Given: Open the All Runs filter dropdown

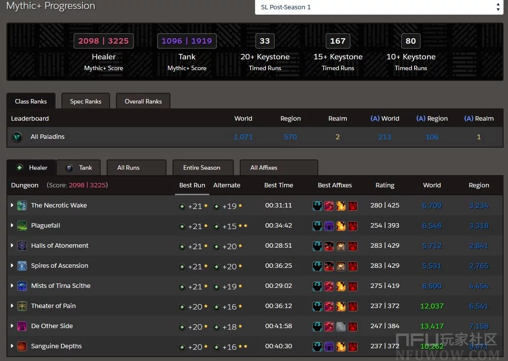Looking at the screenshot, I should coord(136,168).
